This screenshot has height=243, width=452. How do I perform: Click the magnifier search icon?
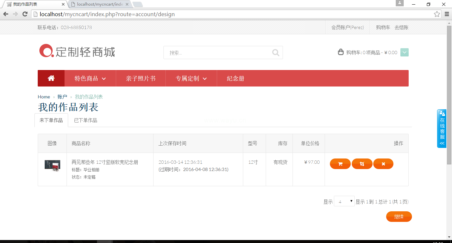[x=276, y=52]
